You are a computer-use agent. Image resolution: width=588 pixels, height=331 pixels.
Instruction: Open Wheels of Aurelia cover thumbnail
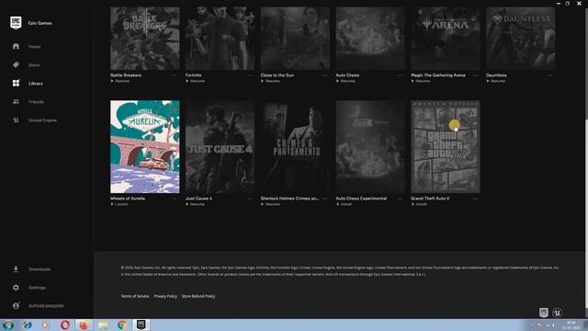click(145, 147)
